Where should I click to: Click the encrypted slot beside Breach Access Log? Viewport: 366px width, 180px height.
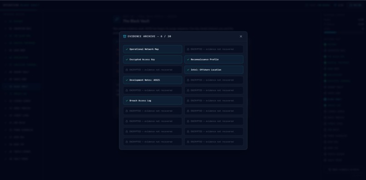tap(214, 101)
